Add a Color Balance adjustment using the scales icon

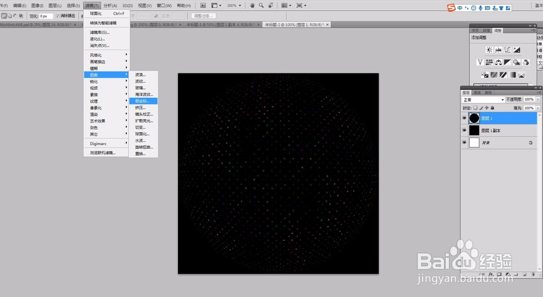tap(498, 62)
